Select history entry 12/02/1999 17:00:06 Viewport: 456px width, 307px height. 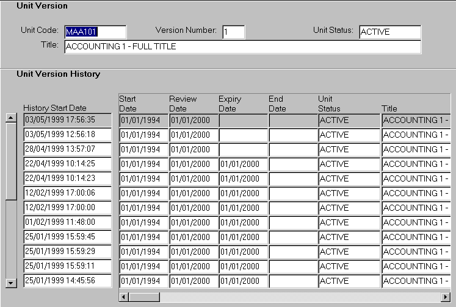coord(68,193)
